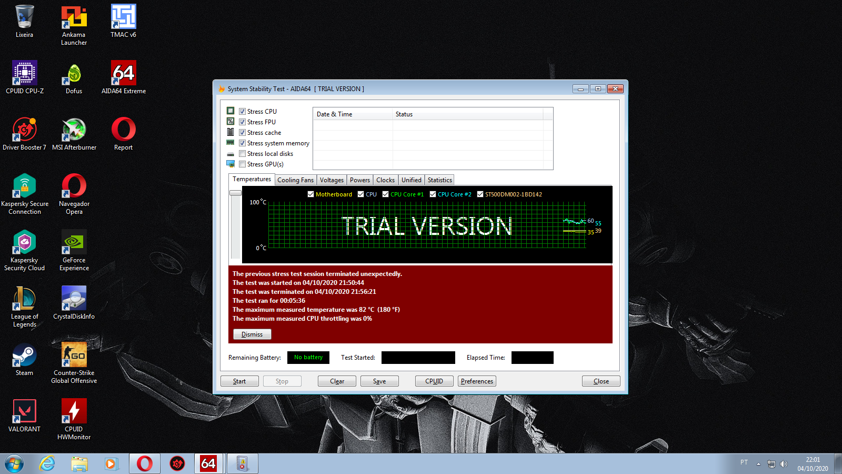Open Counter-Strike Global Offensive shortcut
Screen dimensions: 842x474
tap(74, 363)
